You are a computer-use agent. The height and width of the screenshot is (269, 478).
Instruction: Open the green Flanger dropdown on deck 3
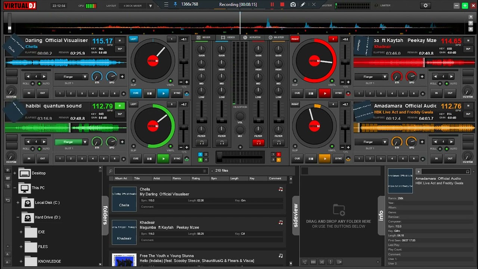pyautogui.click(x=85, y=142)
